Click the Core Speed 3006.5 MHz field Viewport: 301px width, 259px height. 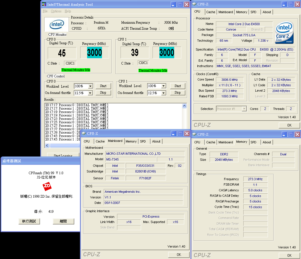[x=230, y=80]
